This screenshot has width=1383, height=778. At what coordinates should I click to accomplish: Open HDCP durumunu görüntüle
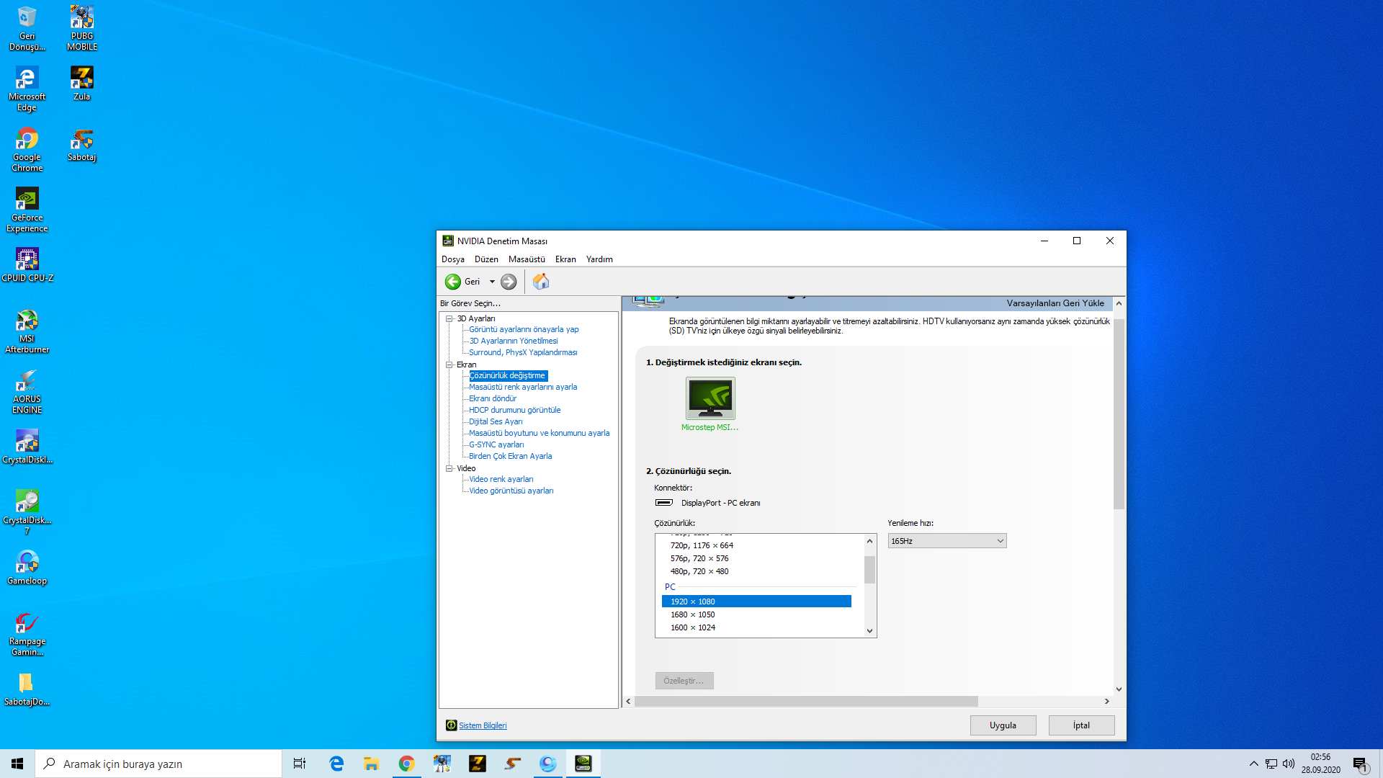(515, 410)
